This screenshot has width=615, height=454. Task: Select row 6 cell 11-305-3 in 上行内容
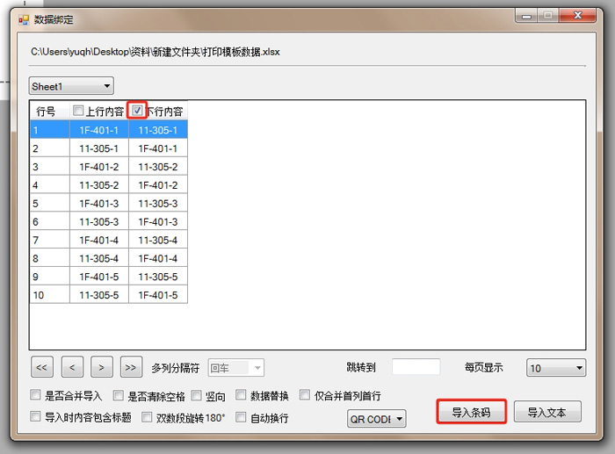99,221
